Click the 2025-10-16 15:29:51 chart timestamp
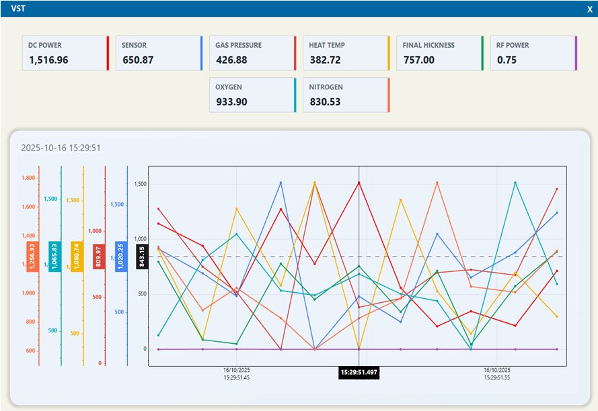The height and width of the screenshot is (411, 598). [61, 148]
